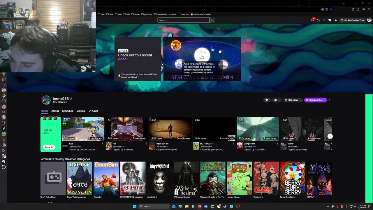
Task: Open Twitch notifications inbox with 31 badge
Action: (312, 20)
